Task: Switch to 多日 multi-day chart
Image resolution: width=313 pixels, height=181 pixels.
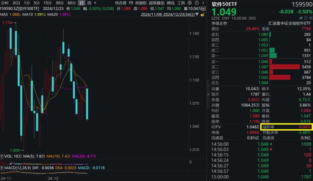Action: tap(16, 3)
